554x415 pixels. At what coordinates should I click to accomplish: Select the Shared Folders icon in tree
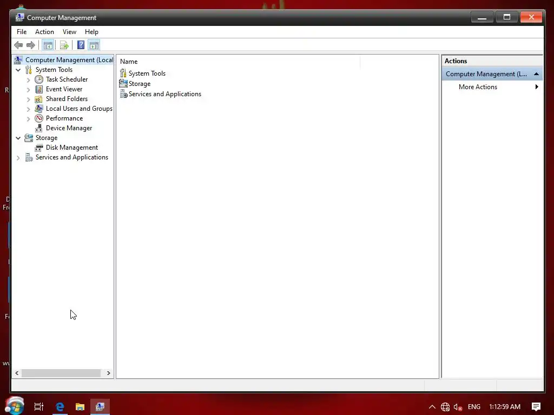[x=39, y=99]
